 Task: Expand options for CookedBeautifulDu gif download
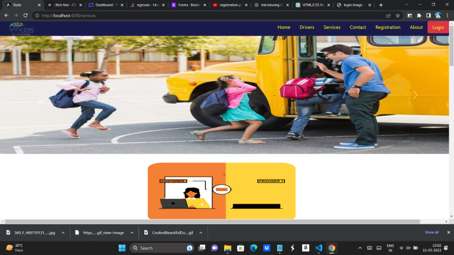pos(201,233)
